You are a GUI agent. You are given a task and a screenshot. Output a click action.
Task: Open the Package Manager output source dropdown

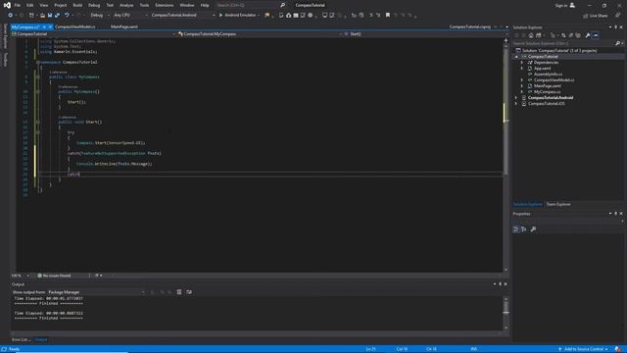point(96,292)
